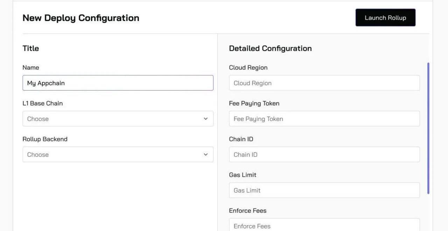Focus the Chain ID text box
Image resolution: width=448 pixels, height=231 pixels.
tap(324, 155)
